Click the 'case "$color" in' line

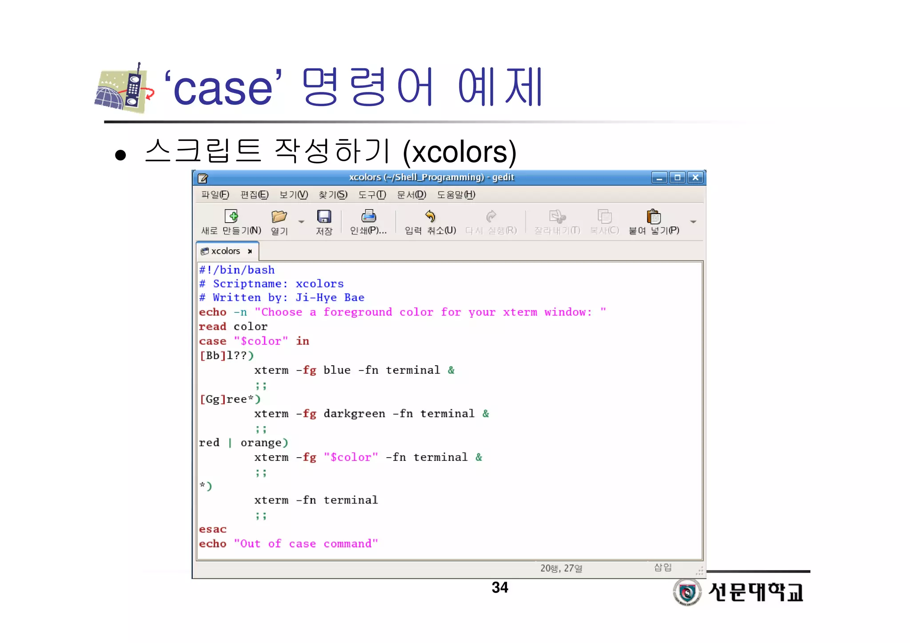(x=254, y=341)
